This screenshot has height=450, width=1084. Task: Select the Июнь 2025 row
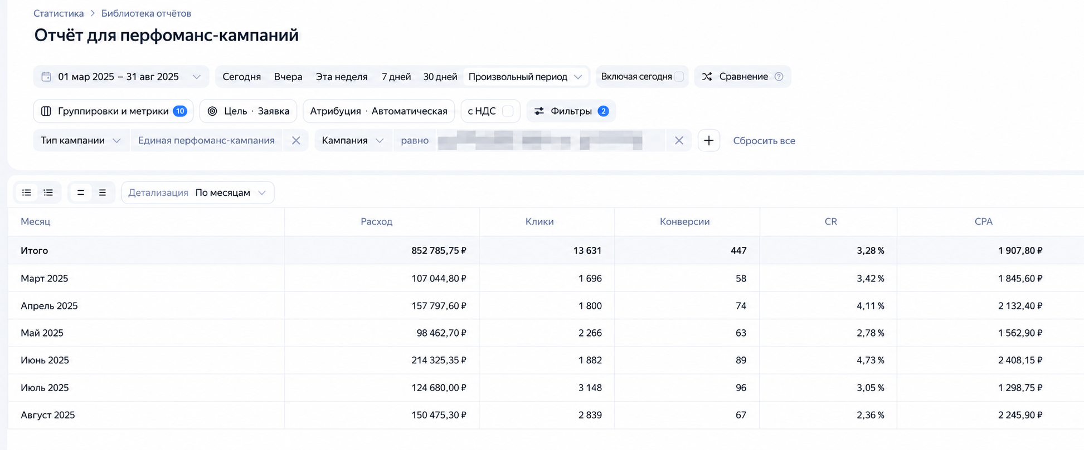point(546,360)
